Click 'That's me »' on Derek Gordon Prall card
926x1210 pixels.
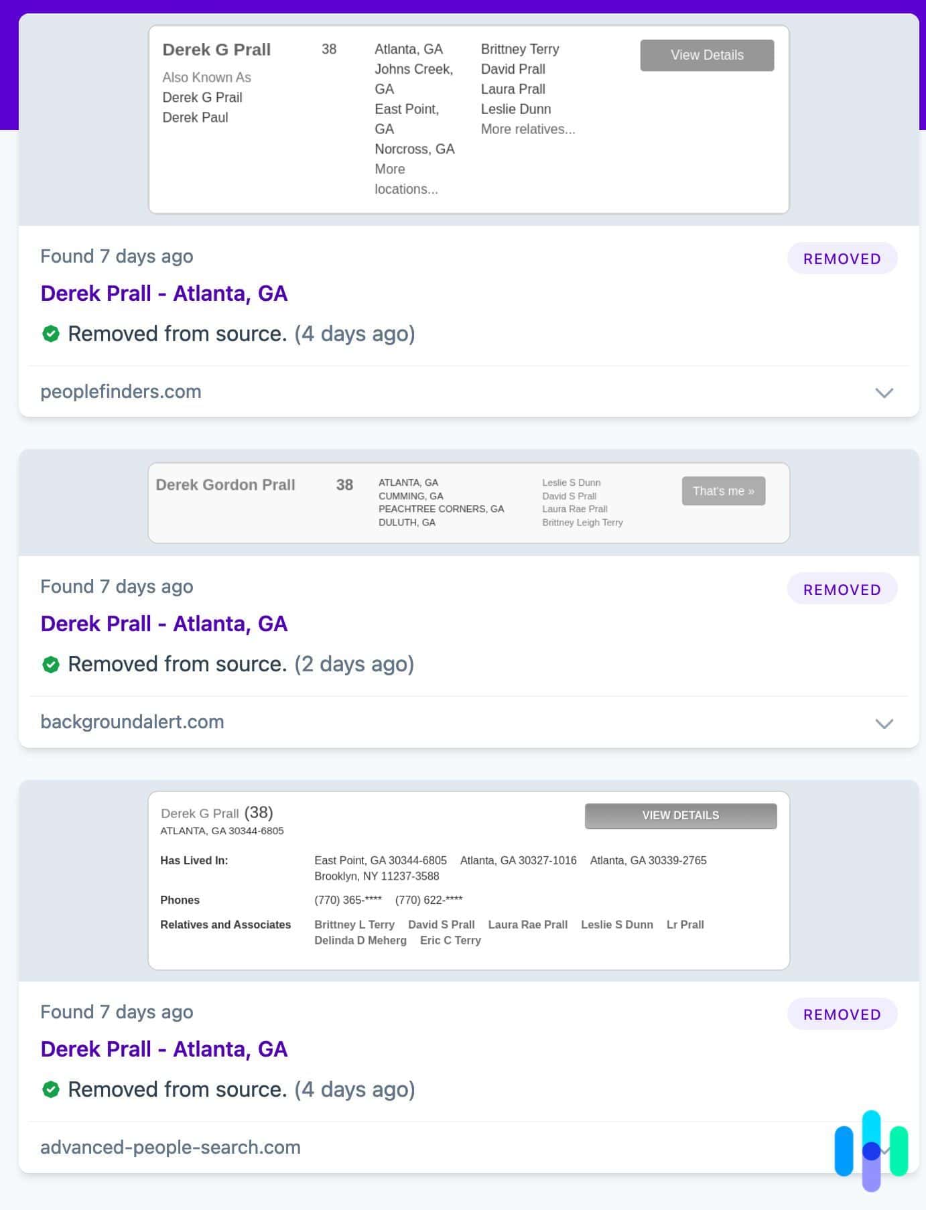(724, 490)
